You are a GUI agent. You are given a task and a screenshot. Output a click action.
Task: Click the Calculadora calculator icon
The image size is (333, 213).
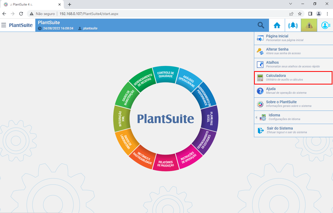tap(260, 78)
